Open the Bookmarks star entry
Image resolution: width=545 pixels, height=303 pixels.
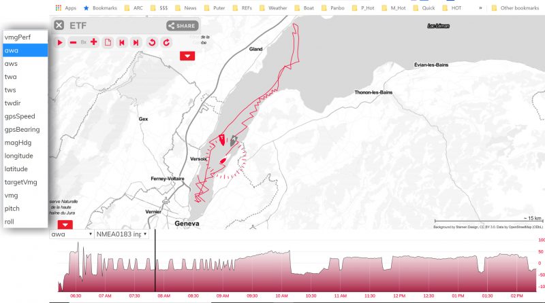tap(100, 7)
